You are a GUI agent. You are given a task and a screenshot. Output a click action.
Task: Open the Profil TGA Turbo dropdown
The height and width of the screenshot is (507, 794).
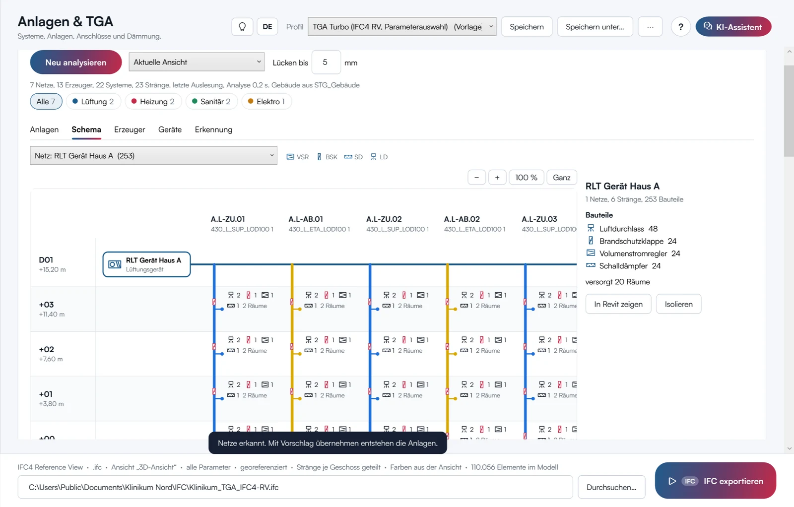(x=402, y=27)
